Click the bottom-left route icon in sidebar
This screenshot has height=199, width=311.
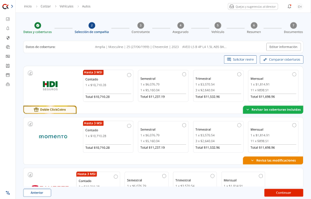pos(8,193)
